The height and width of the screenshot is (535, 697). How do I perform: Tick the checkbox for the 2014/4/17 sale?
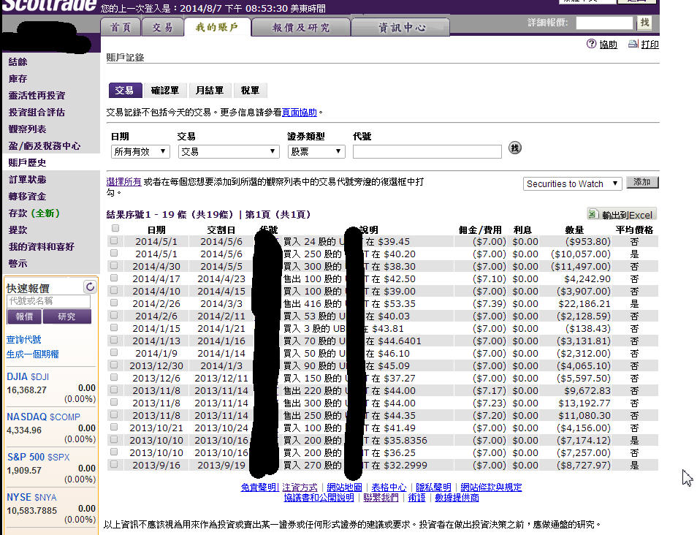coord(114,278)
